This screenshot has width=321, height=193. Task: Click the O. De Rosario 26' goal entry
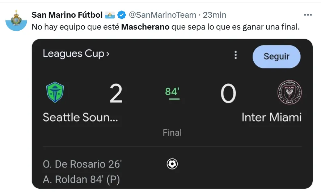(82, 165)
